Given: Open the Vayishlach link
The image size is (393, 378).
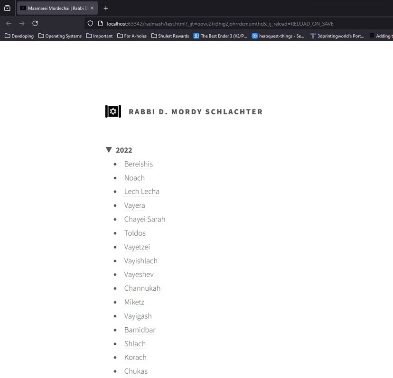Looking at the screenshot, I should coord(140,261).
